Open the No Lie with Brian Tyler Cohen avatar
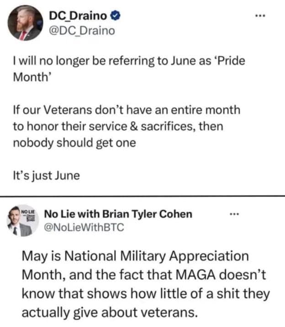This screenshot has height=327, width=285. click(20, 221)
